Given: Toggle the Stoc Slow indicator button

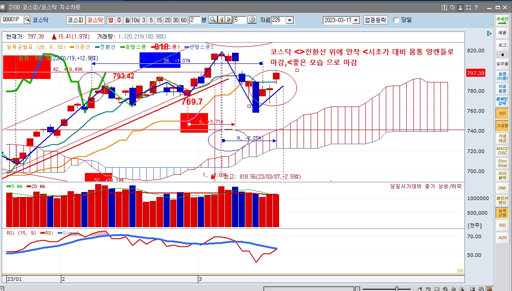Looking at the screenshot, I should pos(502,163).
